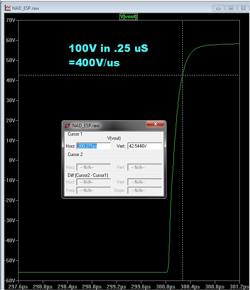Click the V(vout) trace label
Viewport: 250px width, 290px height.
coord(129,17)
